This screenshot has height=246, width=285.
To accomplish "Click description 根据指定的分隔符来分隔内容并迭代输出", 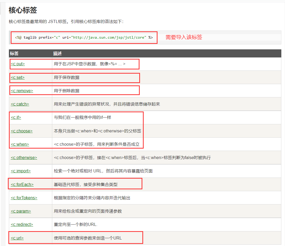I will click(92, 198).
